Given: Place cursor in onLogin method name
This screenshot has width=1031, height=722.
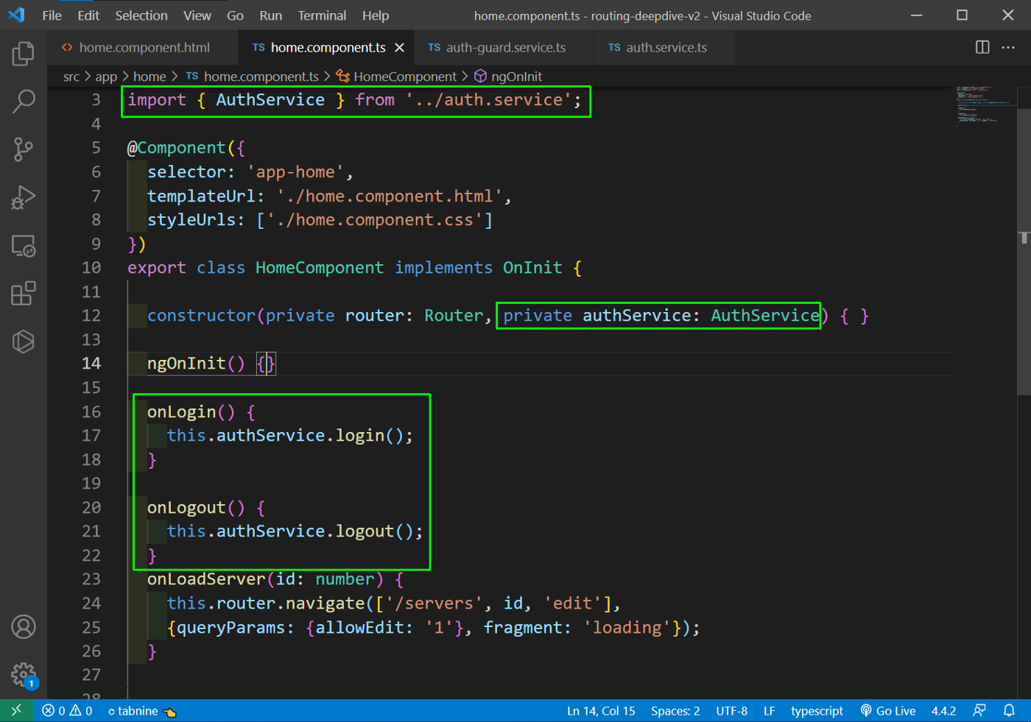Looking at the screenshot, I should 181,412.
